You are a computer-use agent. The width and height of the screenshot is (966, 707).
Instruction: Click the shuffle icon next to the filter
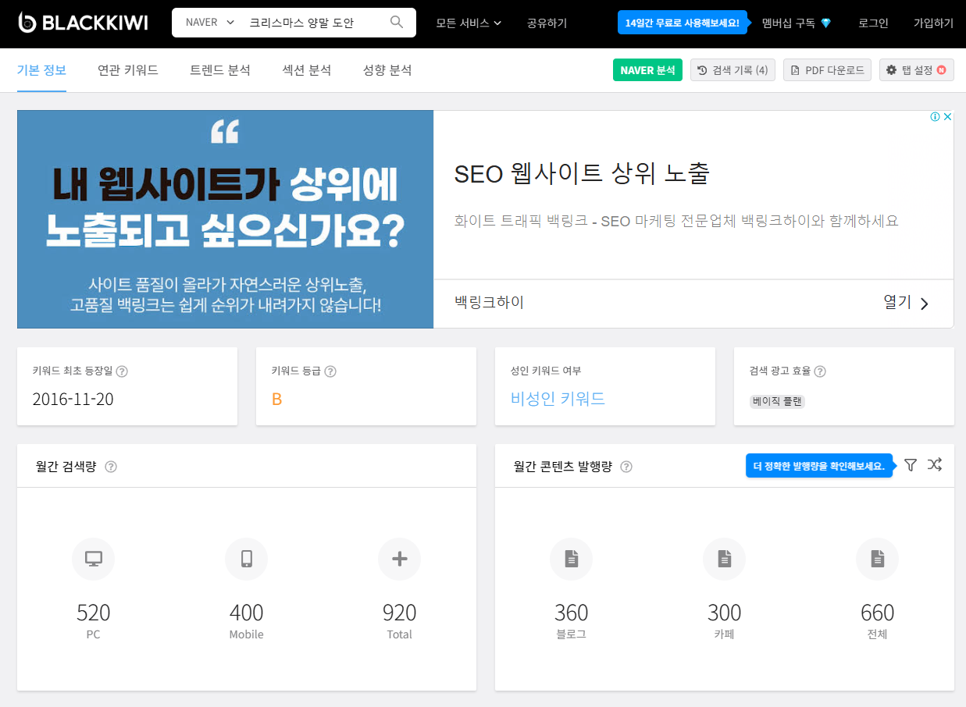[935, 465]
